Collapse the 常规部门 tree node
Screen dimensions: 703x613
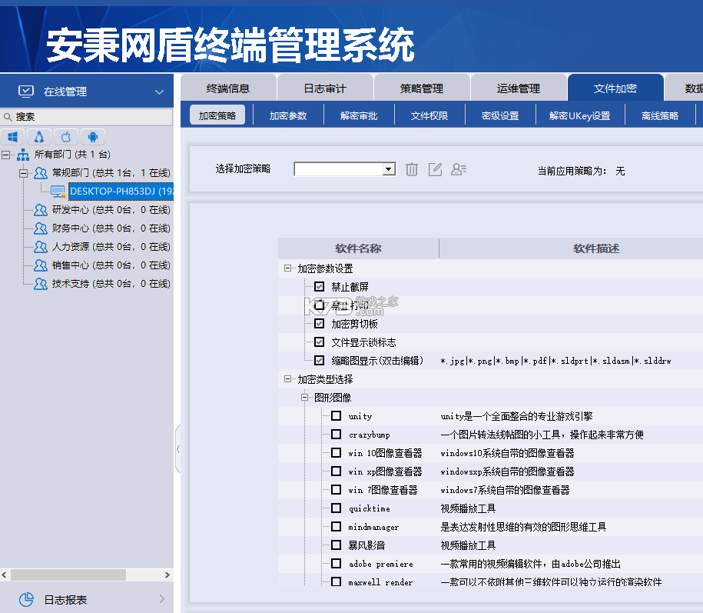click(23, 173)
